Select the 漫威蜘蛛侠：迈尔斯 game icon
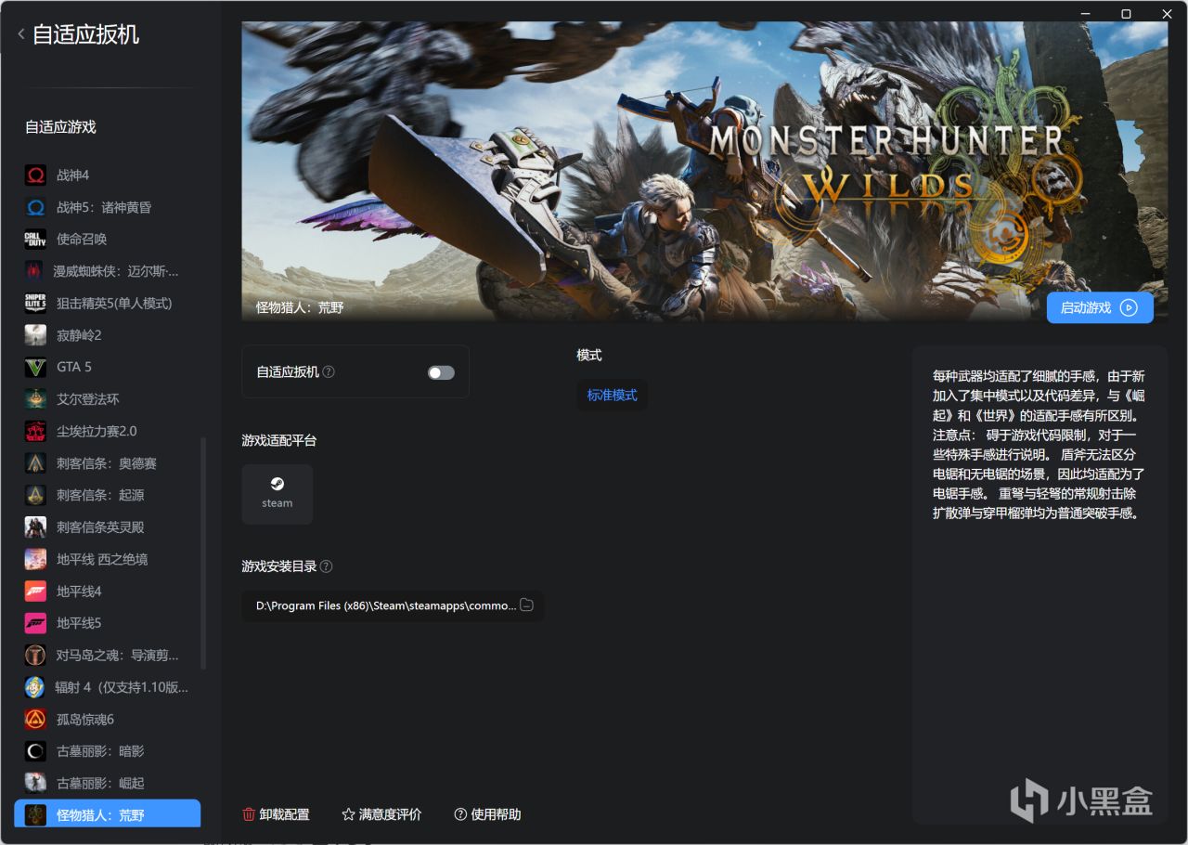This screenshot has height=845, width=1188. pos(35,271)
